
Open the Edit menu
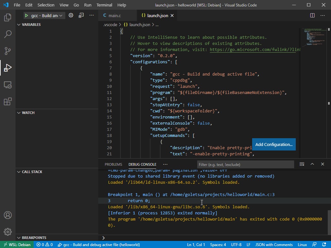[29, 5]
